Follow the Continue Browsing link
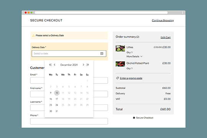207x138 pixels. (163, 20)
